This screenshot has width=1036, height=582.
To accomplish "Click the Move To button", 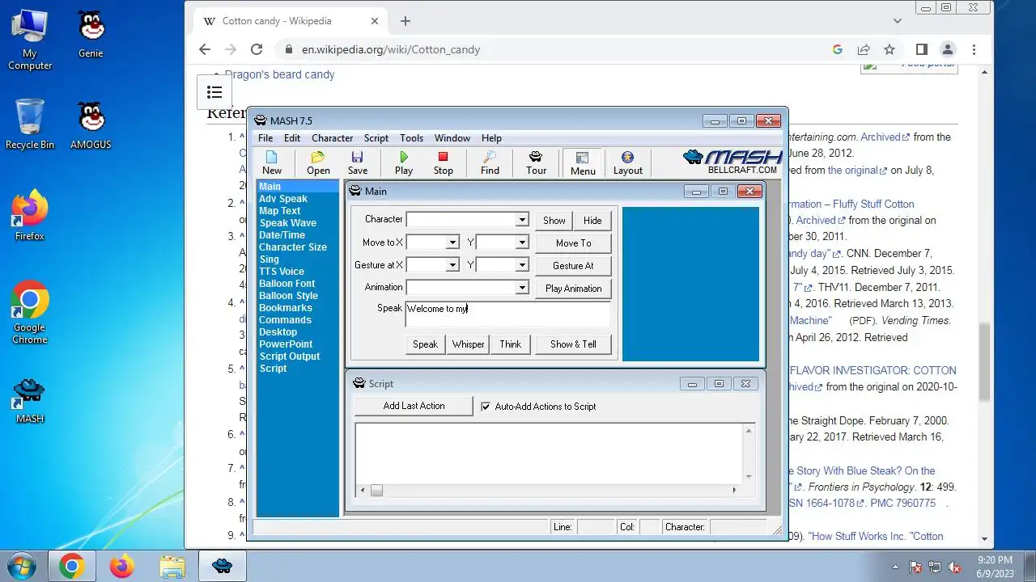I will (573, 243).
